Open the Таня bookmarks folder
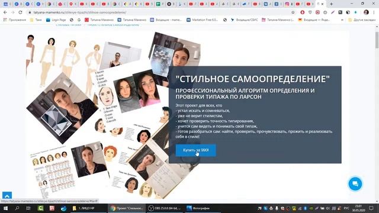Image resolution: width=379 pixels, height=213 pixels. 36,20
